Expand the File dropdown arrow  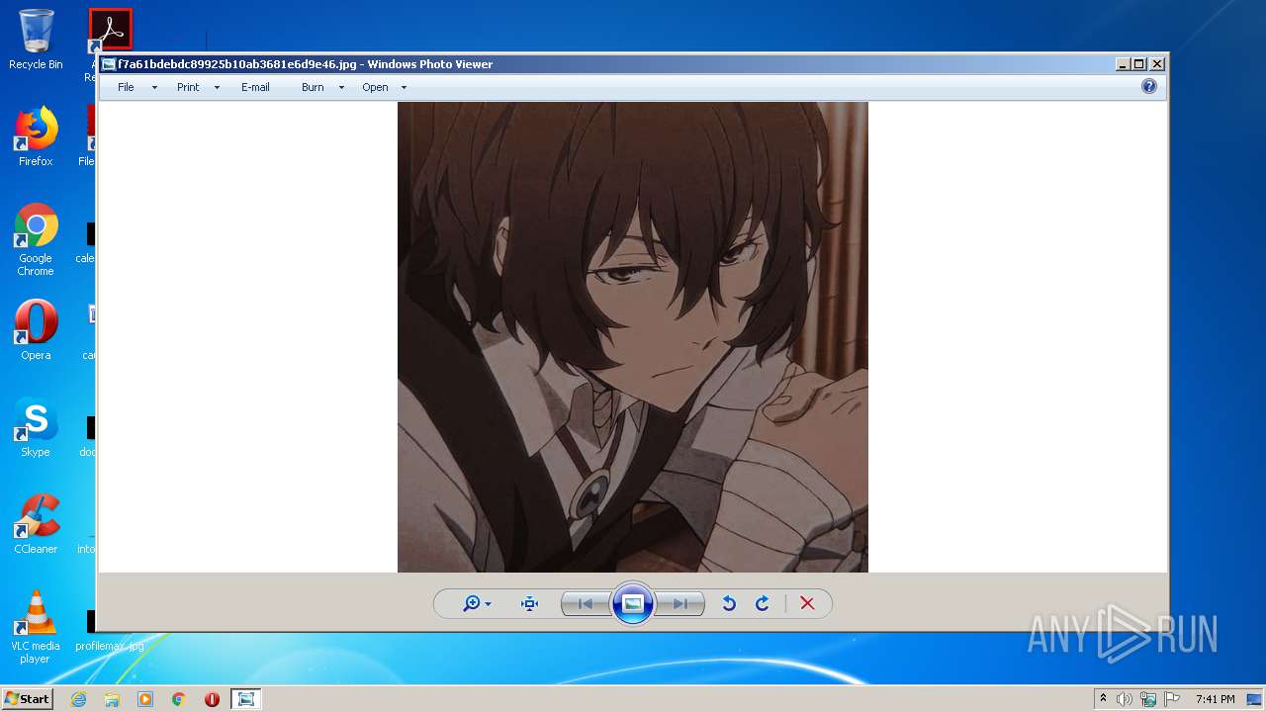click(154, 88)
